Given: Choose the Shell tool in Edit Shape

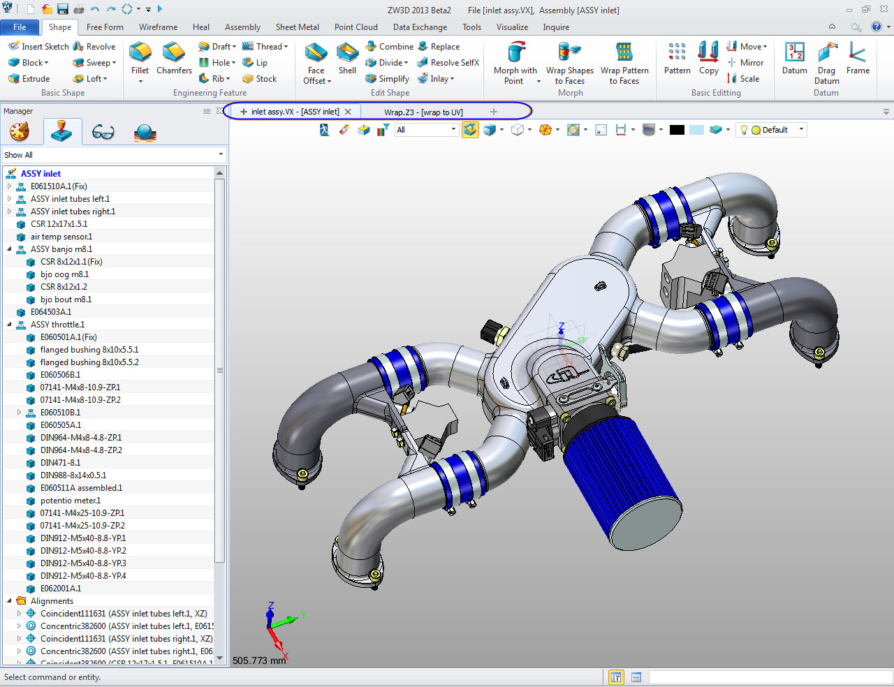Looking at the screenshot, I should (x=347, y=53).
